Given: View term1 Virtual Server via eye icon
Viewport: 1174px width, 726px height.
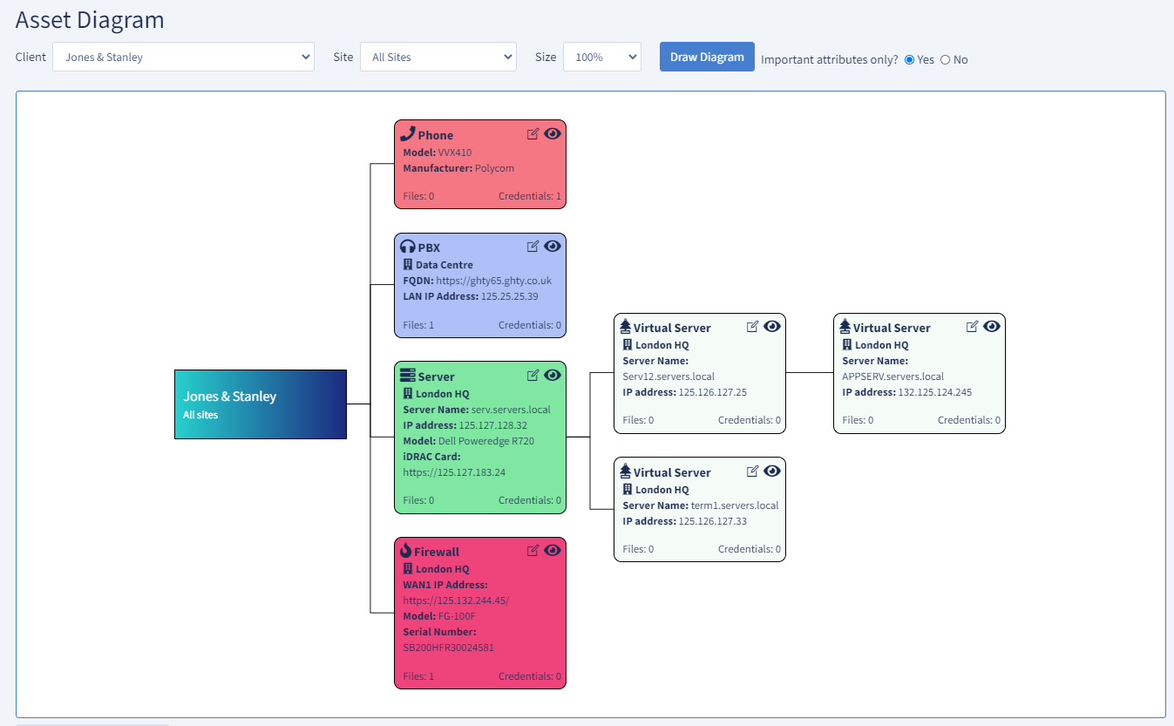Looking at the screenshot, I should coord(772,471).
